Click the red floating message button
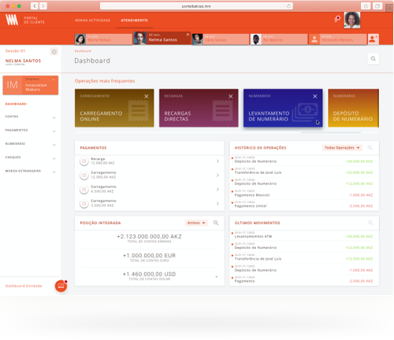 coord(61,286)
